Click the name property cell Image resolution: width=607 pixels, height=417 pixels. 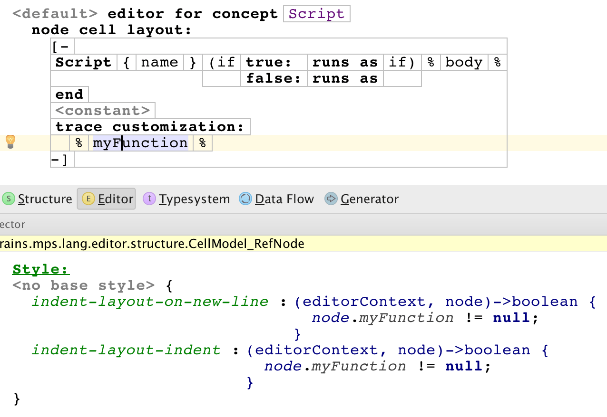159,62
